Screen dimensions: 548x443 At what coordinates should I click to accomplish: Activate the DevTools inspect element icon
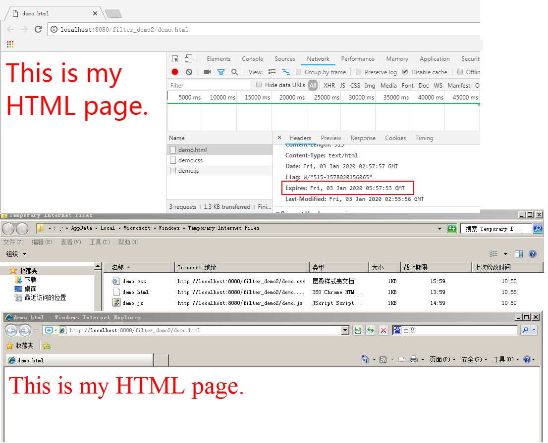175,58
